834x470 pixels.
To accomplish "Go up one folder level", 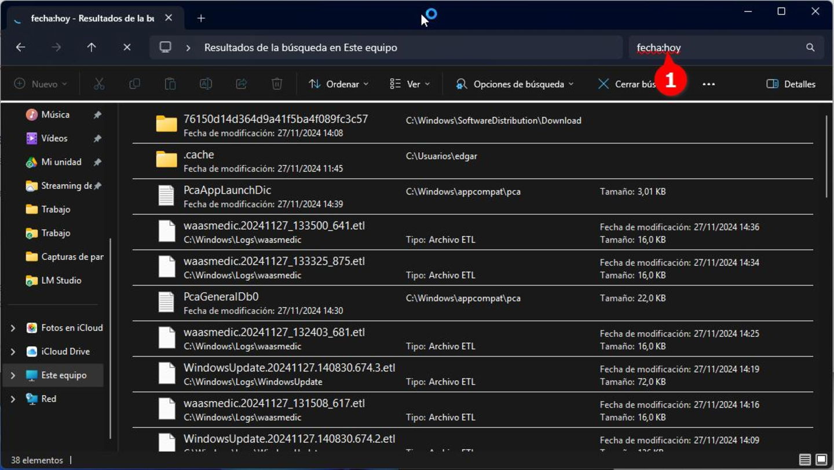I will click(x=92, y=47).
